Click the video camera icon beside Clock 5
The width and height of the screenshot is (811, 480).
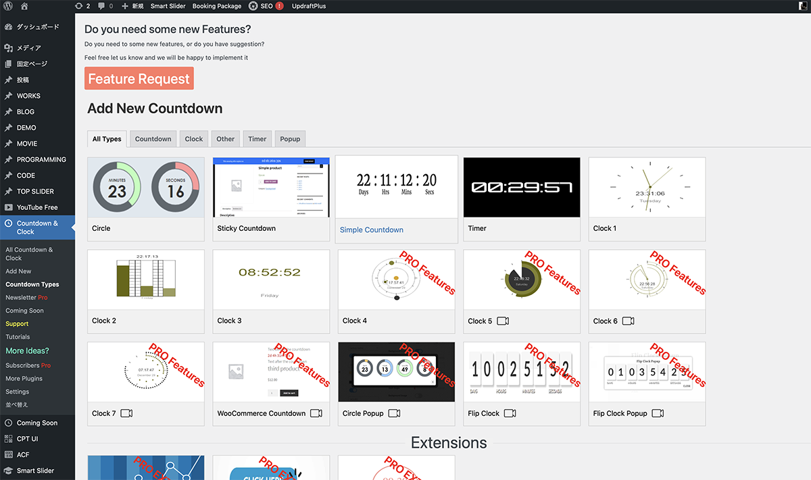(502, 321)
